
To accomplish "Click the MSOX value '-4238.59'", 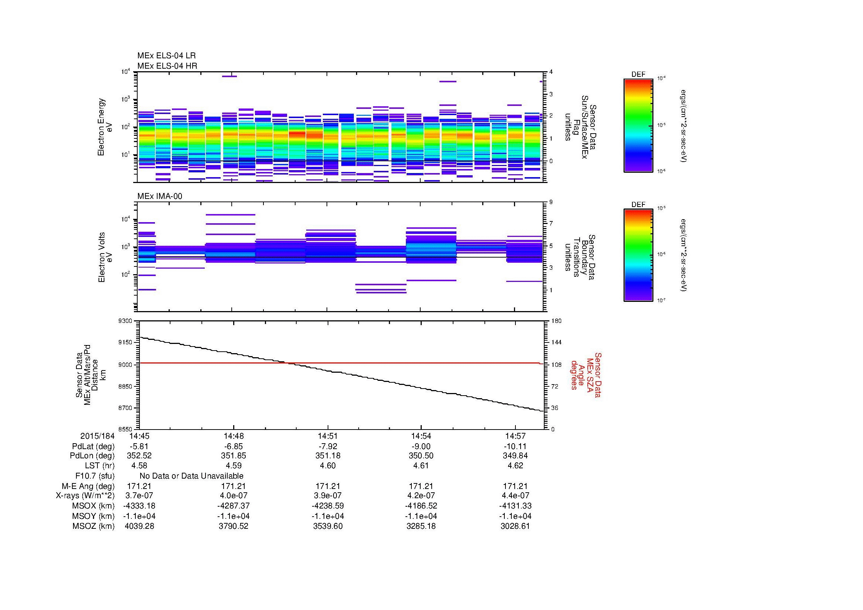I will coord(327,506).
